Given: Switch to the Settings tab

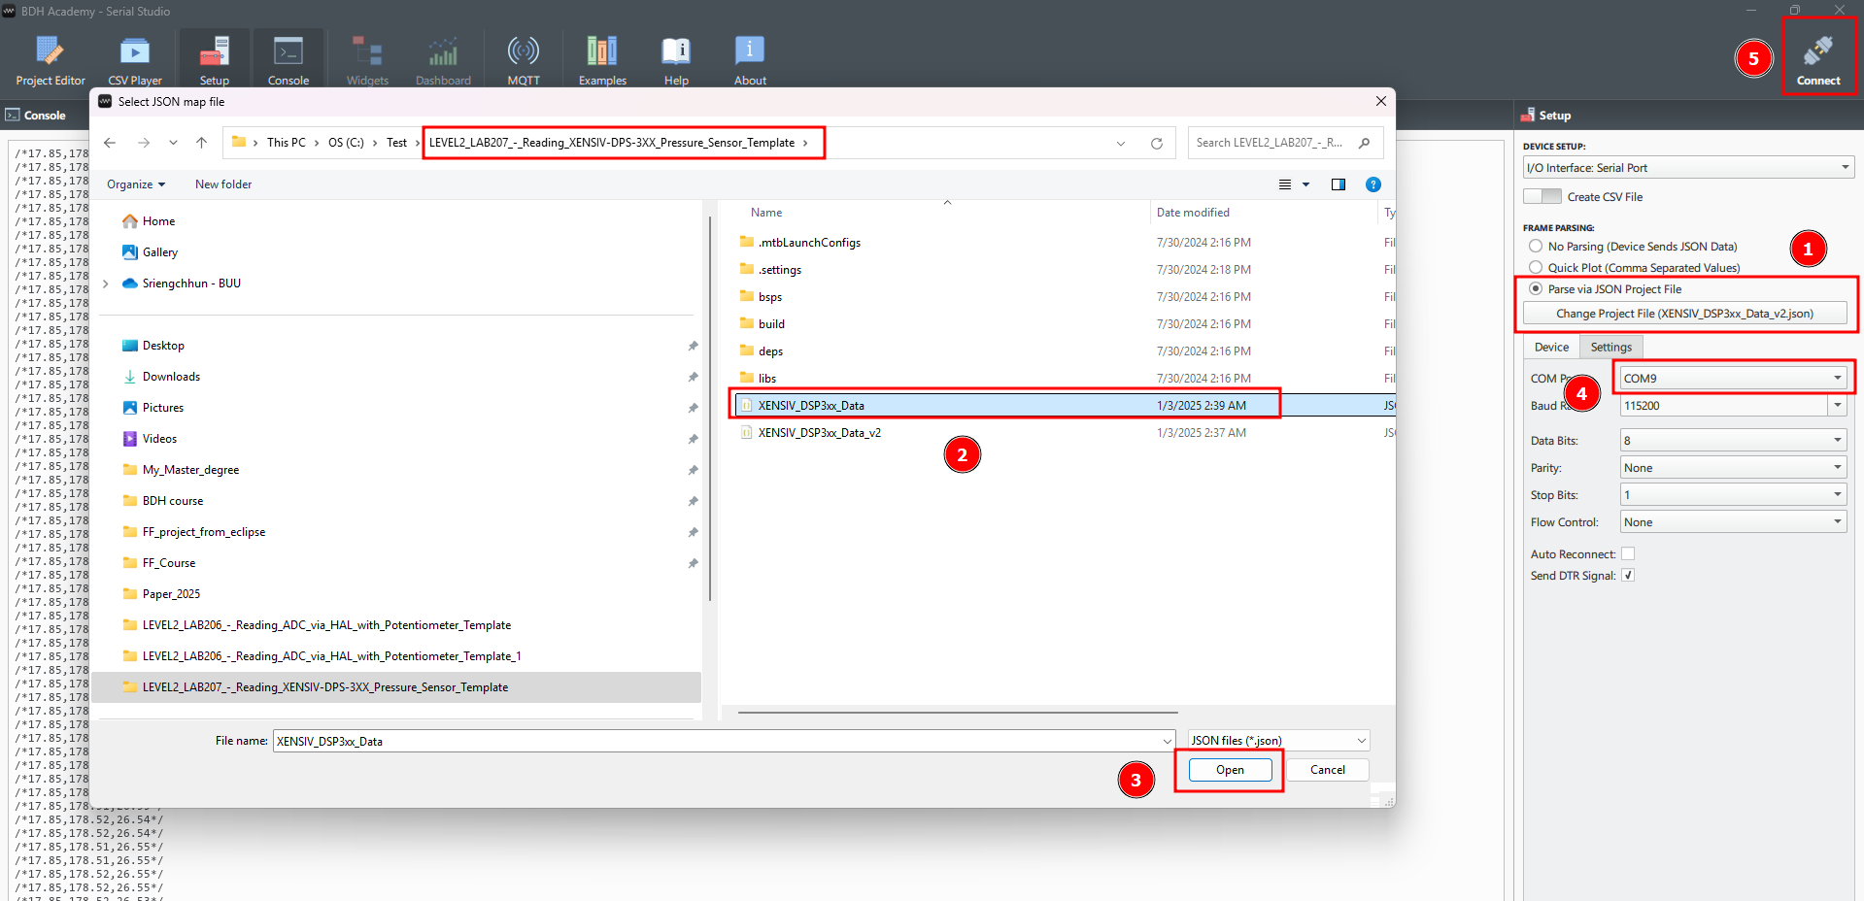Looking at the screenshot, I should pyautogui.click(x=1610, y=348).
